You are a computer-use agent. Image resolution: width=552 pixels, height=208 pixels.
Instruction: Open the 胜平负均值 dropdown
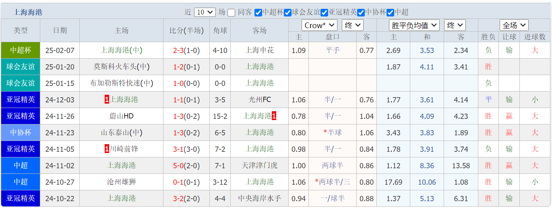414,25
